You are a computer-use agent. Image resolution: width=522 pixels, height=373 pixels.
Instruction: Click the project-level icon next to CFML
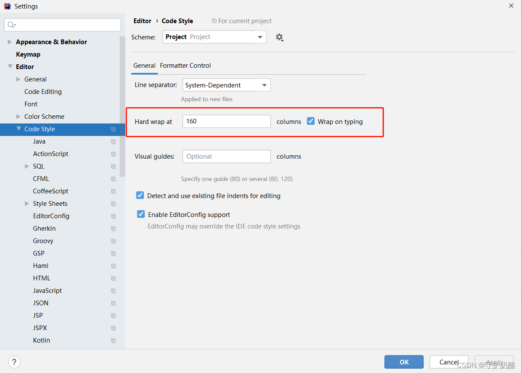(113, 179)
